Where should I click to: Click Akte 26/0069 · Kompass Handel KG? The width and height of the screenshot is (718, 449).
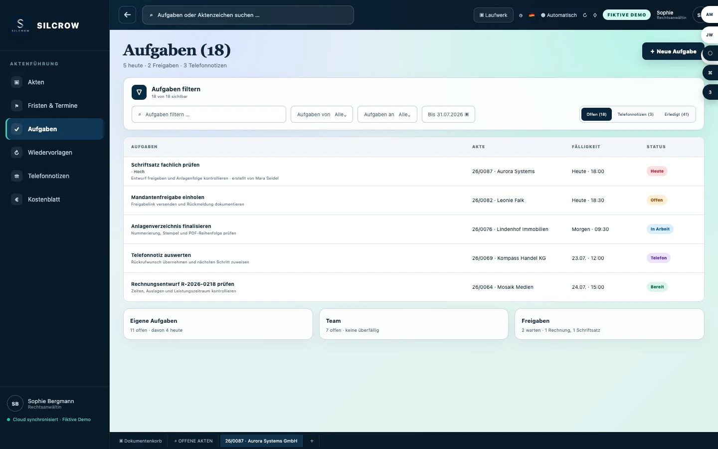coord(509,258)
